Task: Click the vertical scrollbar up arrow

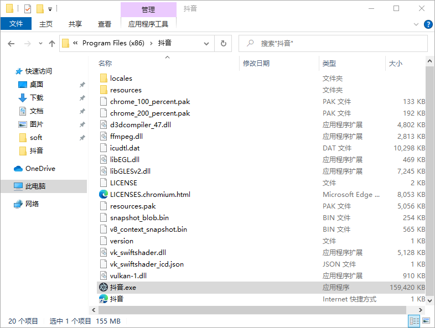Action: [x=429, y=61]
